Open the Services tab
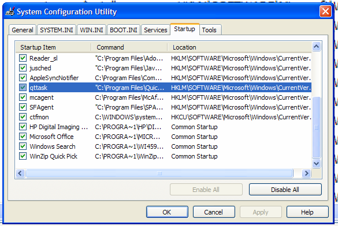This screenshot has height=226, width=338. [155, 30]
